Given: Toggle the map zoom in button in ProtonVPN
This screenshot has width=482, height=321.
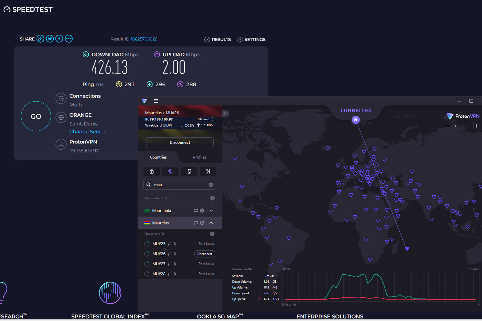Looking at the screenshot, I should coord(476,125).
